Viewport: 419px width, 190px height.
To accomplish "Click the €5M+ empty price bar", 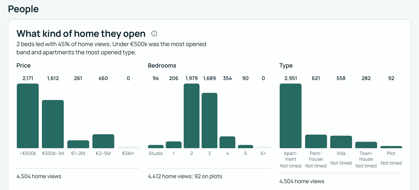I will [128, 147].
